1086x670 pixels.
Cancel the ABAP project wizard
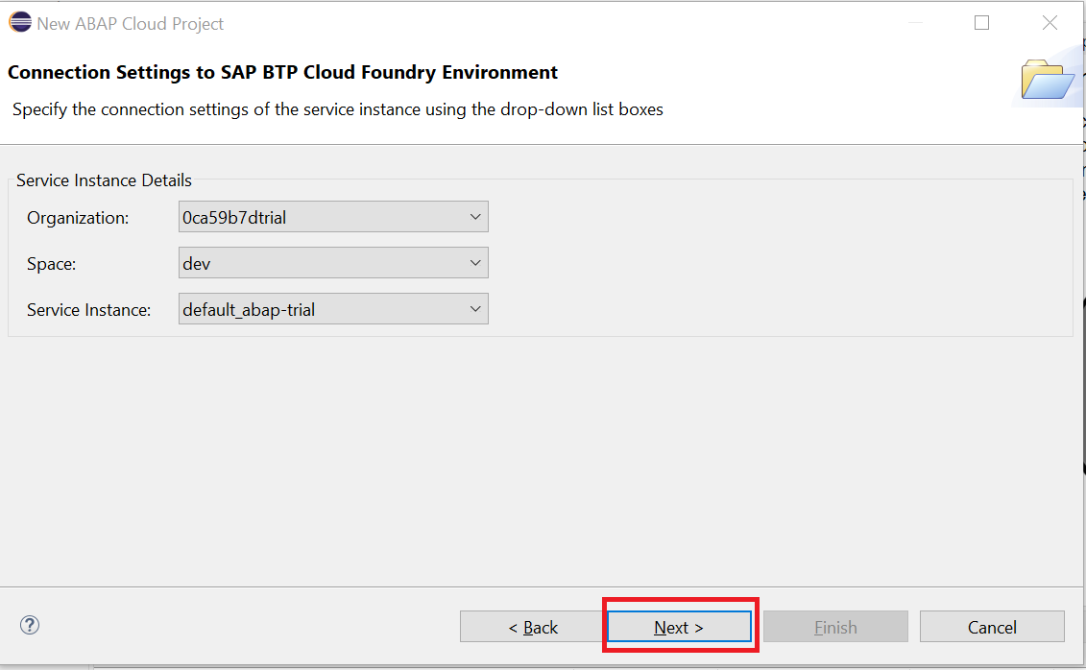[x=992, y=626]
